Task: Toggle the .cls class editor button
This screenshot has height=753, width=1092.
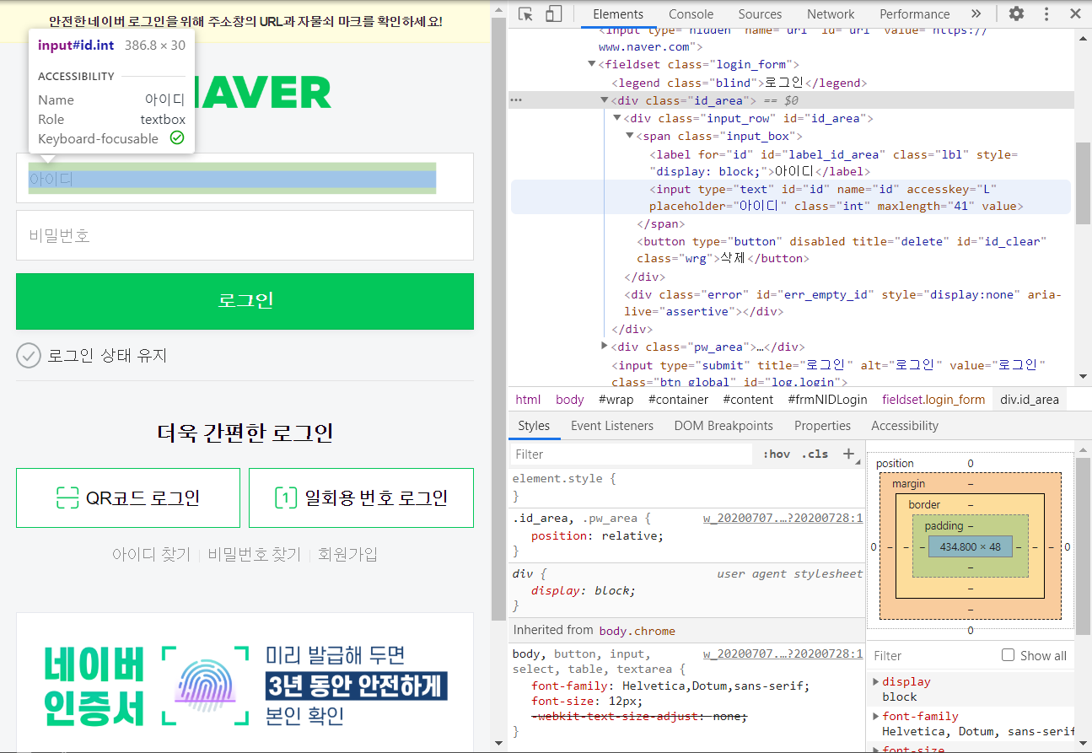Action: pyautogui.click(x=815, y=454)
